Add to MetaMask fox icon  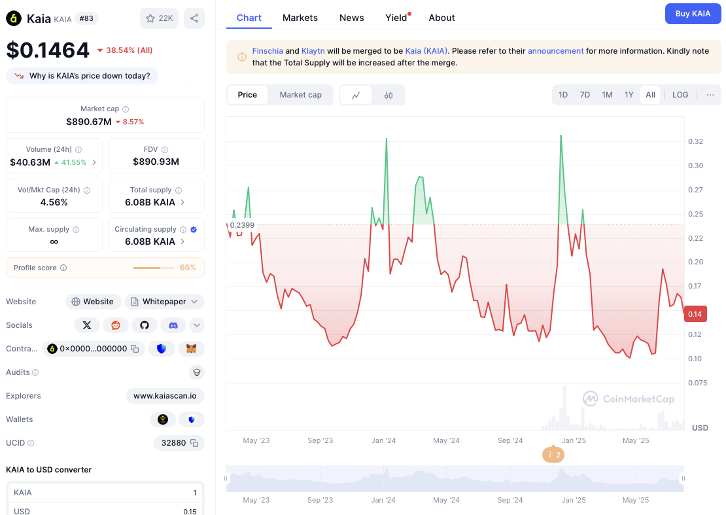(191, 349)
